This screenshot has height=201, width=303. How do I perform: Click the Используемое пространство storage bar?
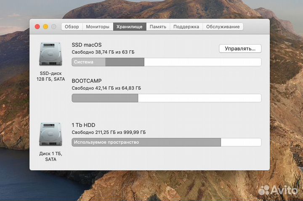(x=146, y=142)
